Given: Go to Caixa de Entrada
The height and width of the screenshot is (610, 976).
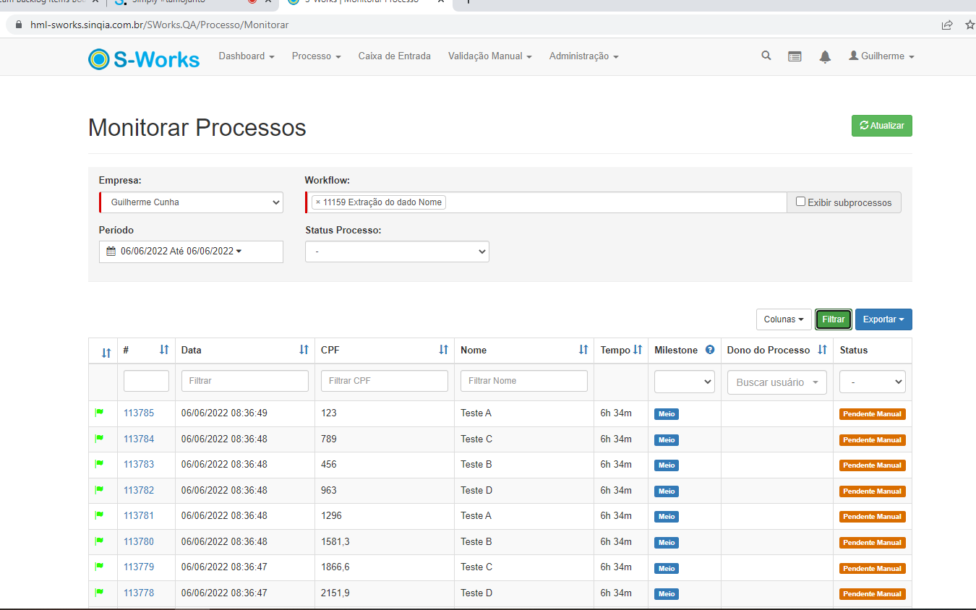Looking at the screenshot, I should [394, 56].
